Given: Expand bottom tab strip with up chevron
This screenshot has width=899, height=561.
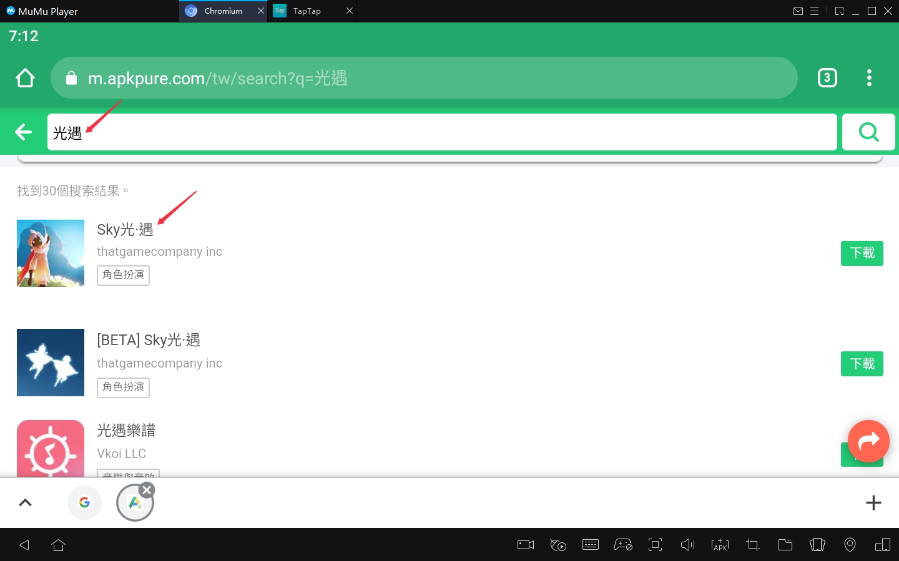Looking at the screenshot, I should tap(25, 502).
